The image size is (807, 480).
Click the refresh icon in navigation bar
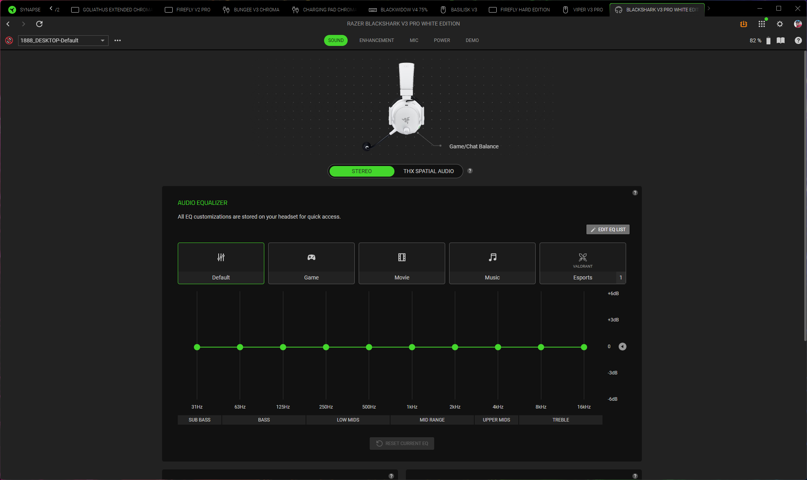click(x=39, y=24)
